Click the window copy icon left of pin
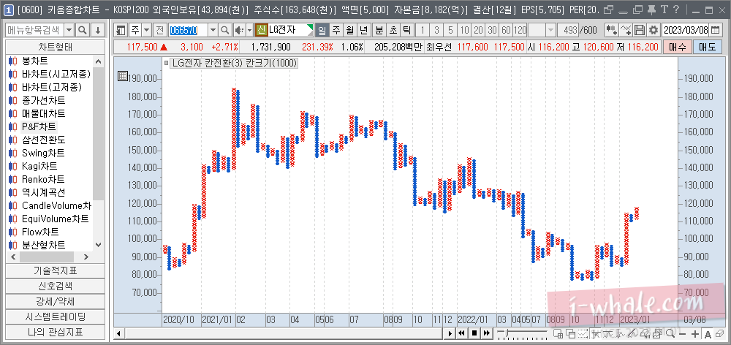Screen dimensions: 731x345 pos(638,10)
